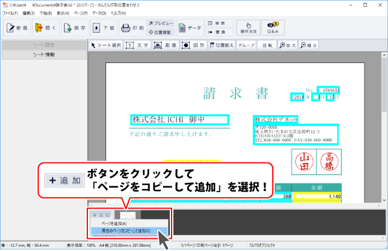
Task: Select the 文字 text tool
Action: (x=138, y=45)
